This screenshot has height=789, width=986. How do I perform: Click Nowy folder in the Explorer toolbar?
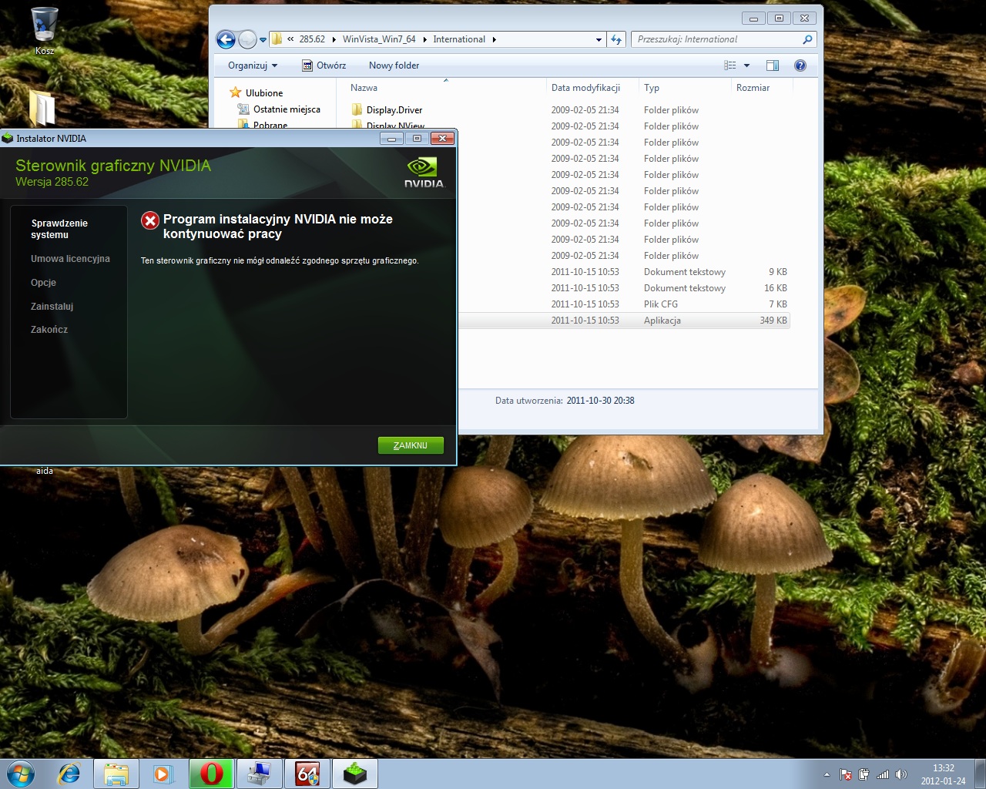pyautogui.click(x=394, y=65)
